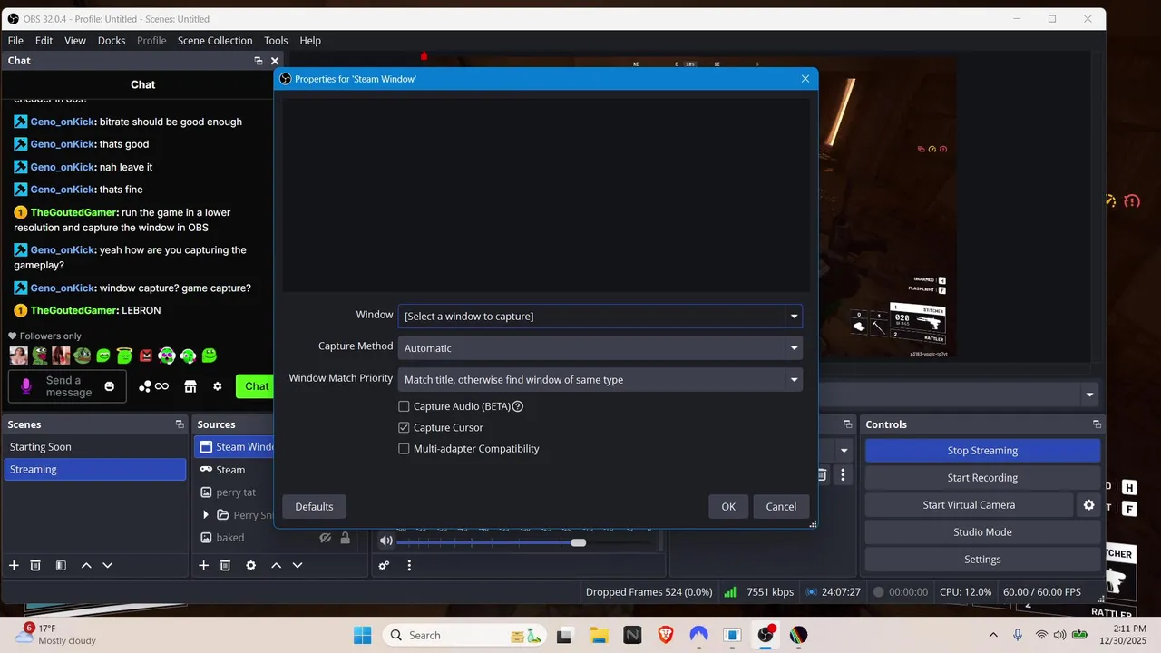Open channel points bits icon in chat
This screenshot has width=1161, height=653.
click(153, 386)
